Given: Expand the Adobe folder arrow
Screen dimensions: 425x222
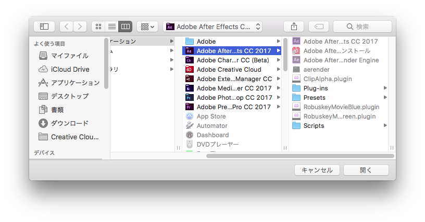Looking at the screenshot, I should [278, 41].
